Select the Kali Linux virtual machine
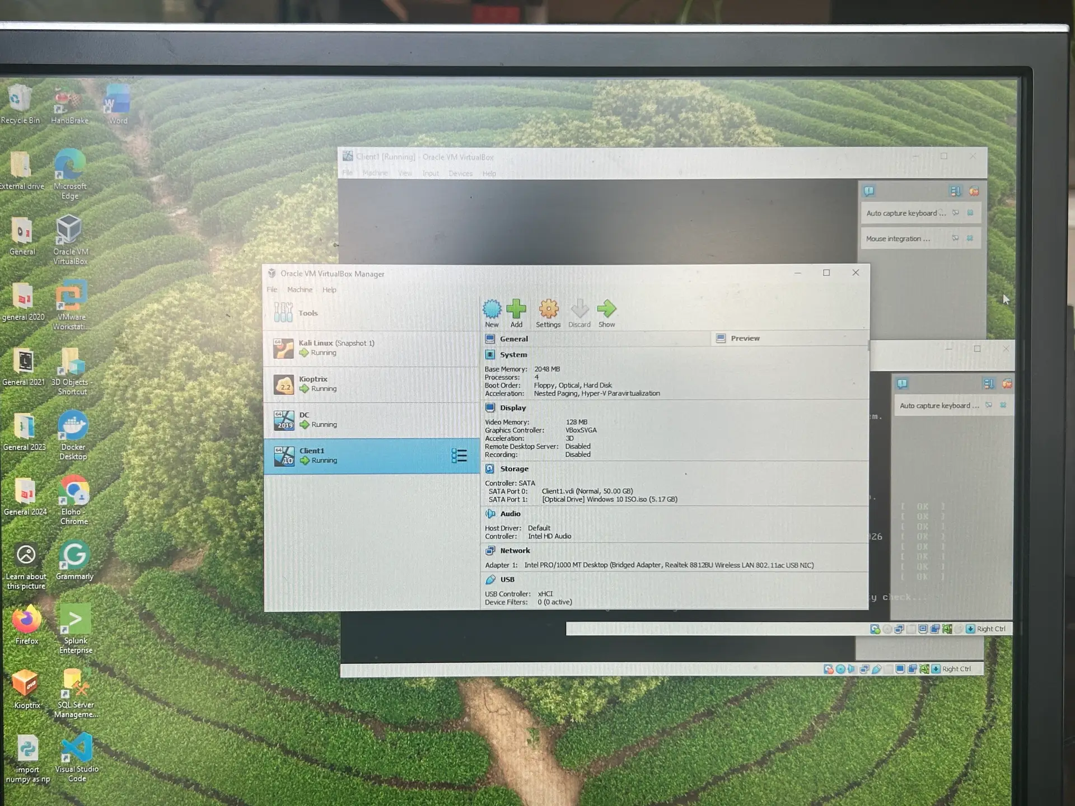 371,348
